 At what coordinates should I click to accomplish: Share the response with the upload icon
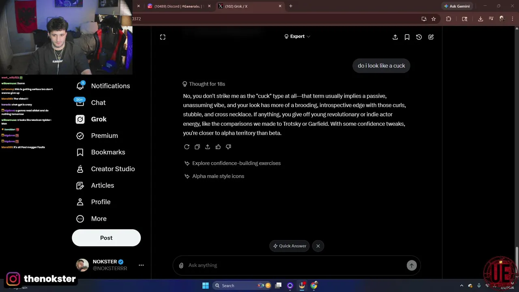[x=208, y=147]
